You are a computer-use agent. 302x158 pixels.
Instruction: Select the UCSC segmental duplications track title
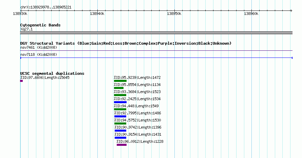point(52,73)
